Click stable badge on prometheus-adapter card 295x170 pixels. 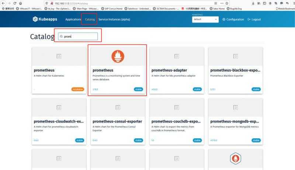point(197,89)
